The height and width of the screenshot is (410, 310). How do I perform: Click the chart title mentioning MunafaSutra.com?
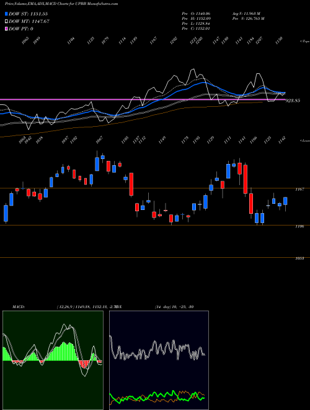point(61,4)
